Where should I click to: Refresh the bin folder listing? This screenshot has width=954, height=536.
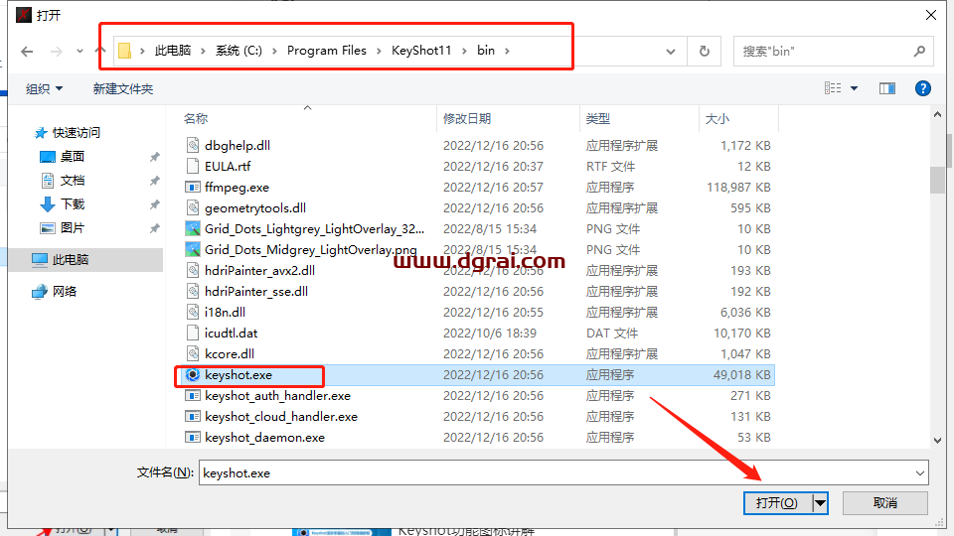(705, 51)
